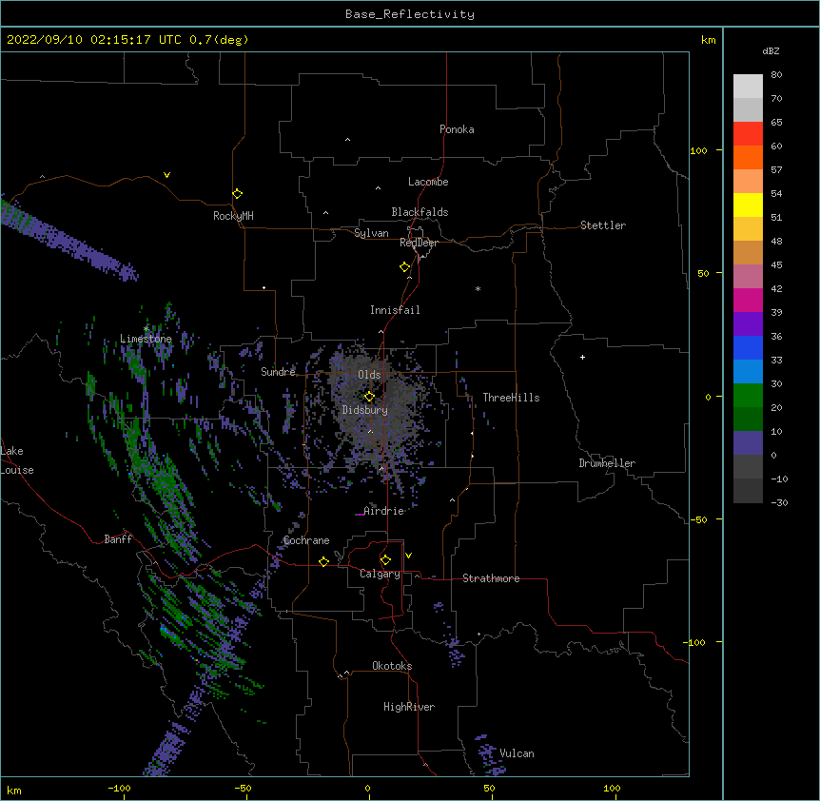Click the Olds label
820x801 pixels.
[369, 375]
